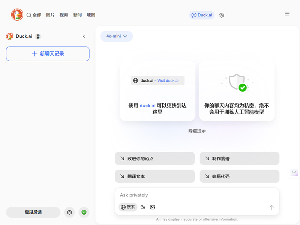Click the 意见反馈 feedback button
300x225 pixels.
click(33, 212)
